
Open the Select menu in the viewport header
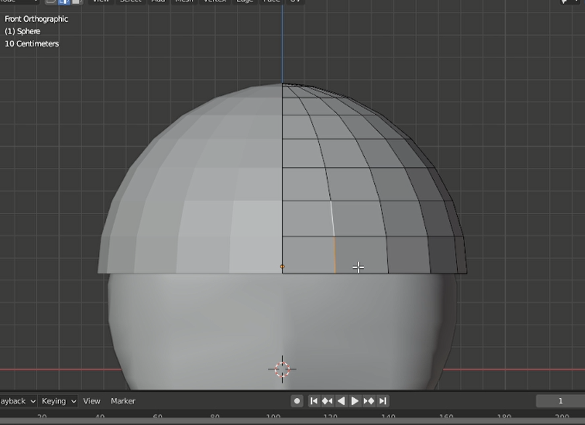click(130, 1)
